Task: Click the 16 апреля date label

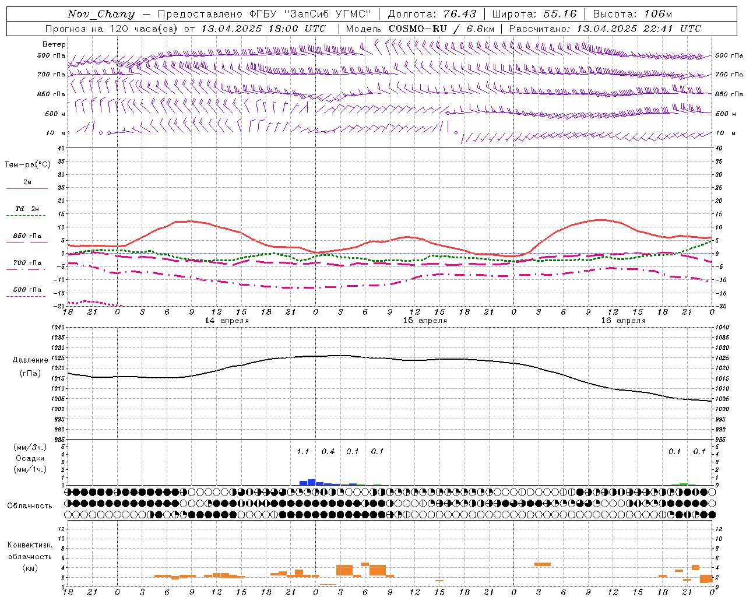Action: (624, 321)
